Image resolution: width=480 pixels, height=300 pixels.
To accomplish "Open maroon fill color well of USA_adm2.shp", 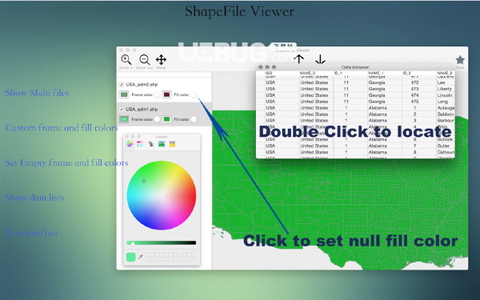I will coord(166,94).
